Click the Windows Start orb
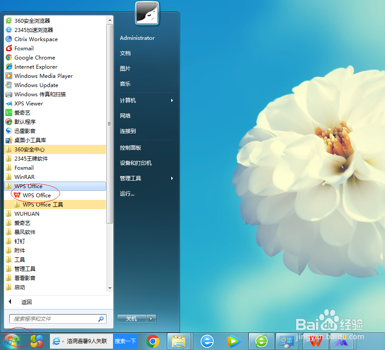Screen dimensions: 385x350 [x=12, y=341]
